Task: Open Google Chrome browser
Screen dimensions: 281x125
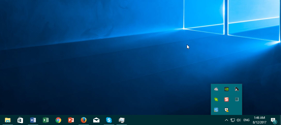Action: [x=58, y=120]
